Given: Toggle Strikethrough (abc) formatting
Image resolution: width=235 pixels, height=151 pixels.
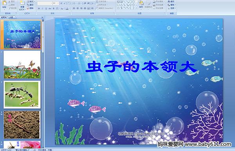Looking at the screenshot, I should tap(50, 9).
